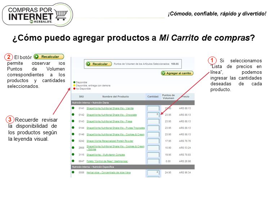
Task: Click 'Nutrición Interna > Nutrición Específica' section bar
Action: coord(133,167)
